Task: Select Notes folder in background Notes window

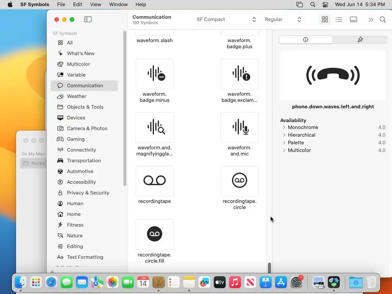Action: pos(33,163)
